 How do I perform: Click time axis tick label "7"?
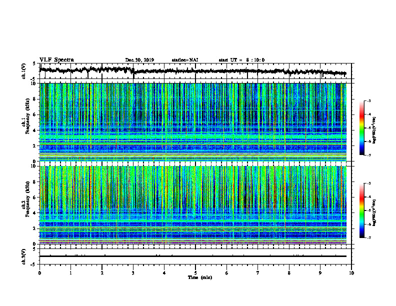pos(258,273)
